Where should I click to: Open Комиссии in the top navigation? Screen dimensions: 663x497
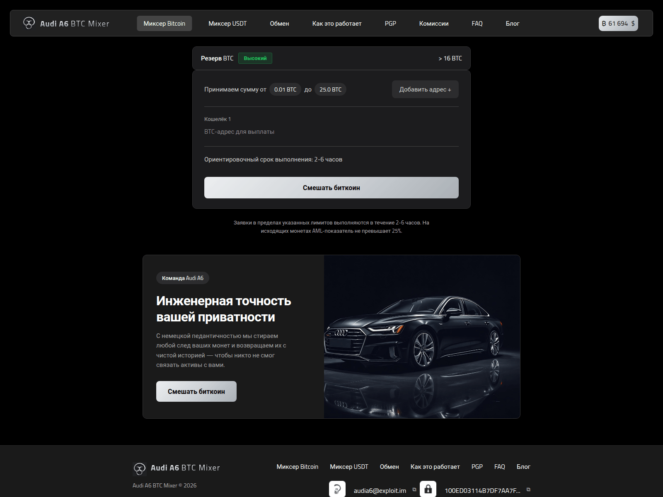tap(434, 24)
